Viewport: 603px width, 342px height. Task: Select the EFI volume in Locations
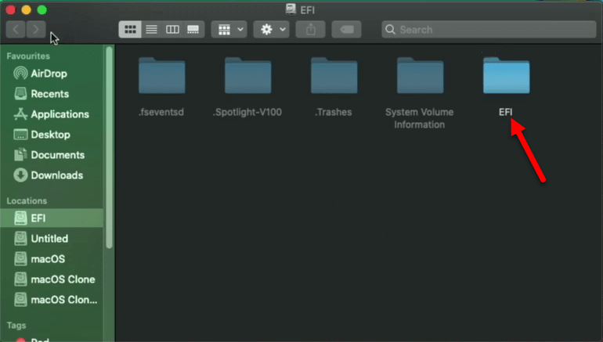click(52, 218)
